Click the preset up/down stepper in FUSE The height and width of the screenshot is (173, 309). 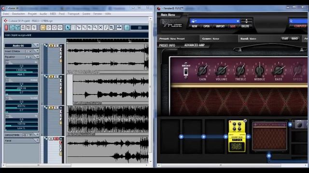pyautogui.click(x=246, y=21)
